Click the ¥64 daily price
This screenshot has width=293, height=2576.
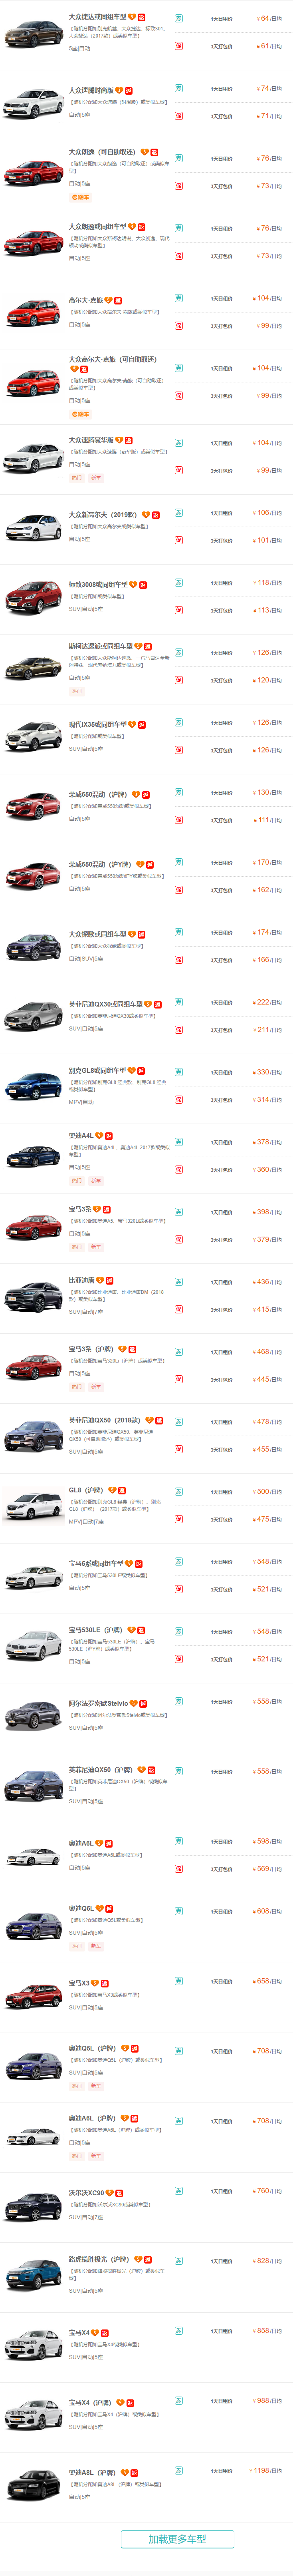tap(268, 18)
